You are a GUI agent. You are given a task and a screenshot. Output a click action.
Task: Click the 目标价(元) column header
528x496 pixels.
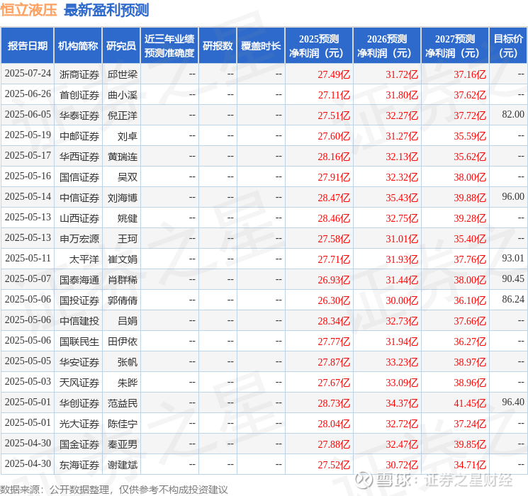pyautogui.click(x=508, y=46)
